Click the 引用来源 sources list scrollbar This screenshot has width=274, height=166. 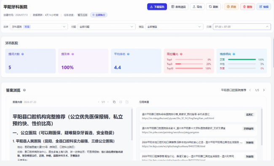262,127
